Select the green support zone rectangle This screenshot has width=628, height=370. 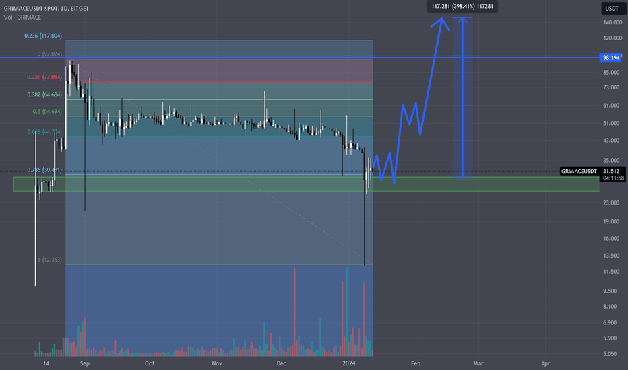[307, 184]
